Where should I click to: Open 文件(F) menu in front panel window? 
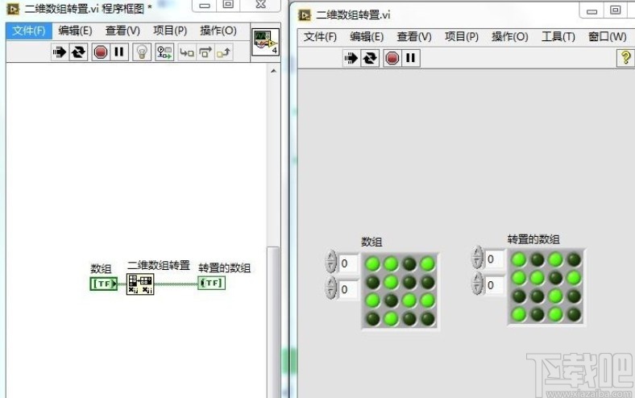click(320, 37)
